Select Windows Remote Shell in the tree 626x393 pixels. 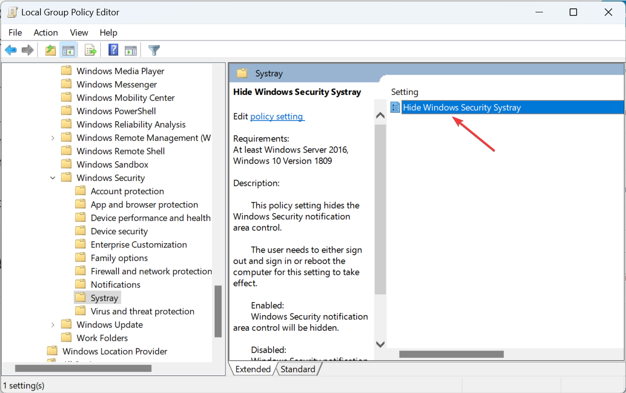[121, 151]
